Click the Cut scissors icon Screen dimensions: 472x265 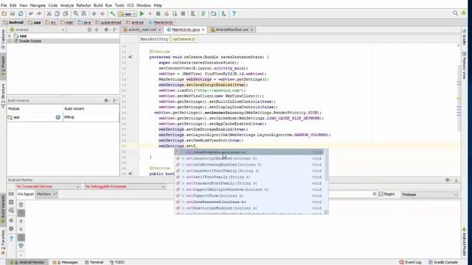coord(49,14)
